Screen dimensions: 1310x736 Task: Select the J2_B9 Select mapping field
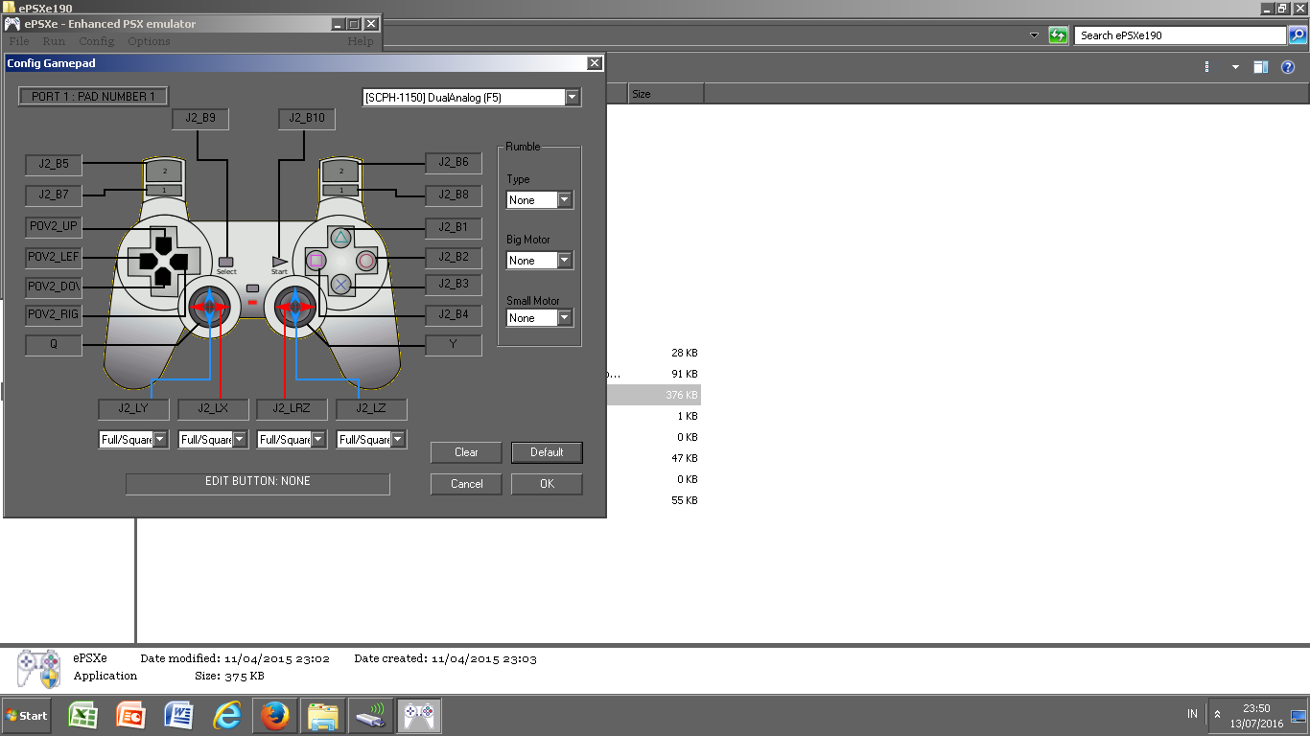pyautogui.click(x=200, y=119)
